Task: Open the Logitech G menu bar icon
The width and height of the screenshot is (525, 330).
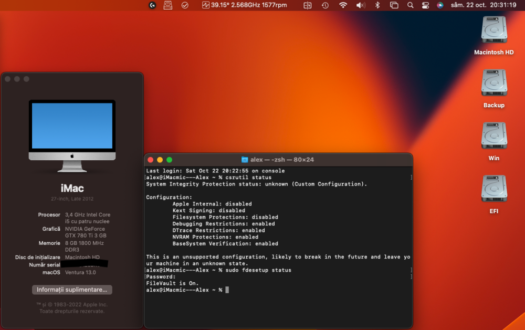Action: tap(152, 5)
